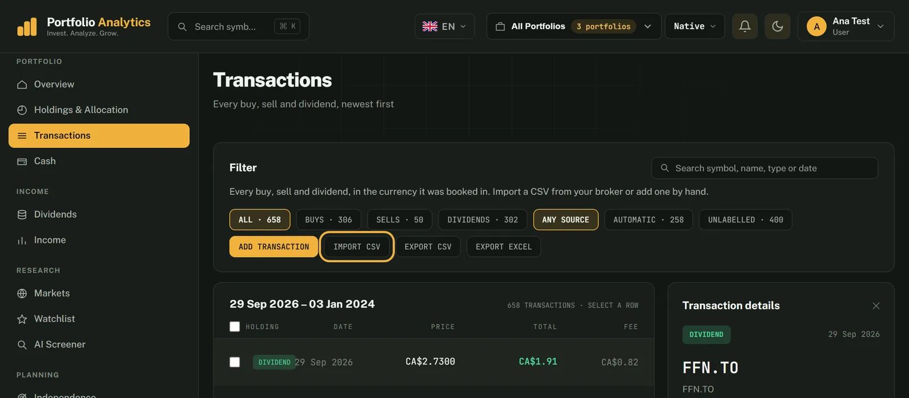
Task: Click the Holdings & Allocation pie icon
Action: 22,110
